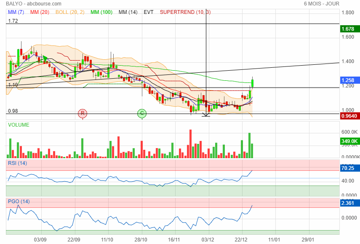
Task: Click the green arrow annotation on chart
Action: (45, 59)
